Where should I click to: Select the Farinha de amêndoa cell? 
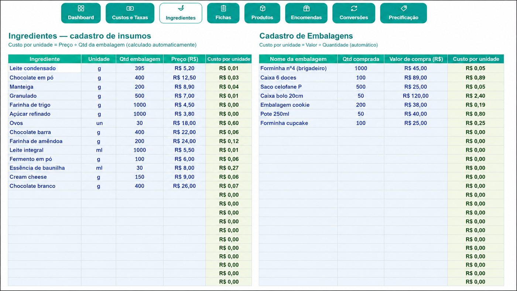click(45, 141)
